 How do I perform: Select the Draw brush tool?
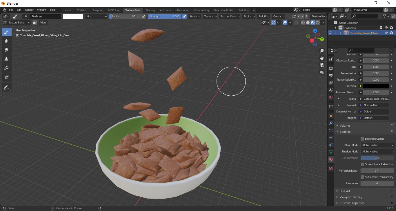click(x=6, y=32)
